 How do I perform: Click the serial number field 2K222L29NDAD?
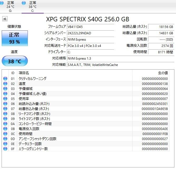(90, 33)
